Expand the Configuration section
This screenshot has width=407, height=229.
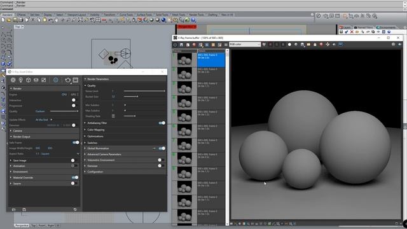(x=125, y=172)
